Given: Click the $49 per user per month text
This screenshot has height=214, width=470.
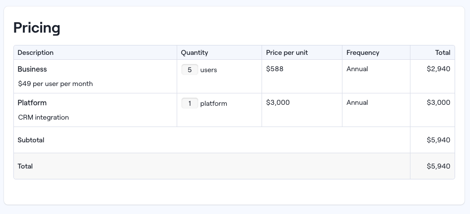Looking at the screenshot, I should click(x=55, y=84).
